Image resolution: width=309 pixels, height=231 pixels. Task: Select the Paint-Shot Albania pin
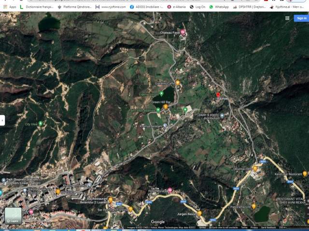(x=158, y=110)
